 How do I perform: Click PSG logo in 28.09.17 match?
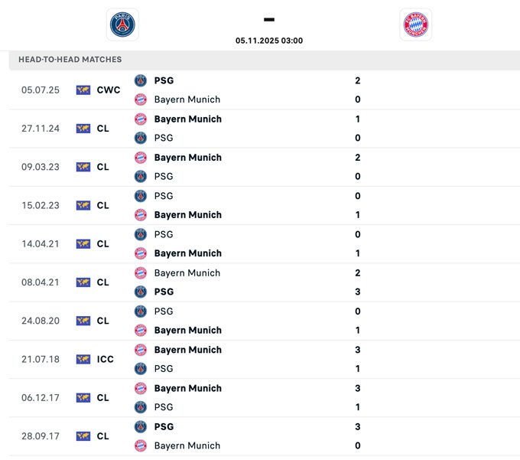click(x=141, y=426)
